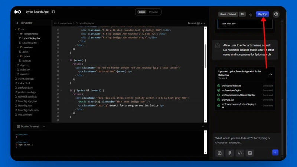
Task: Collapse the terminal panel chevron
Action: click(x=203, y=127)
